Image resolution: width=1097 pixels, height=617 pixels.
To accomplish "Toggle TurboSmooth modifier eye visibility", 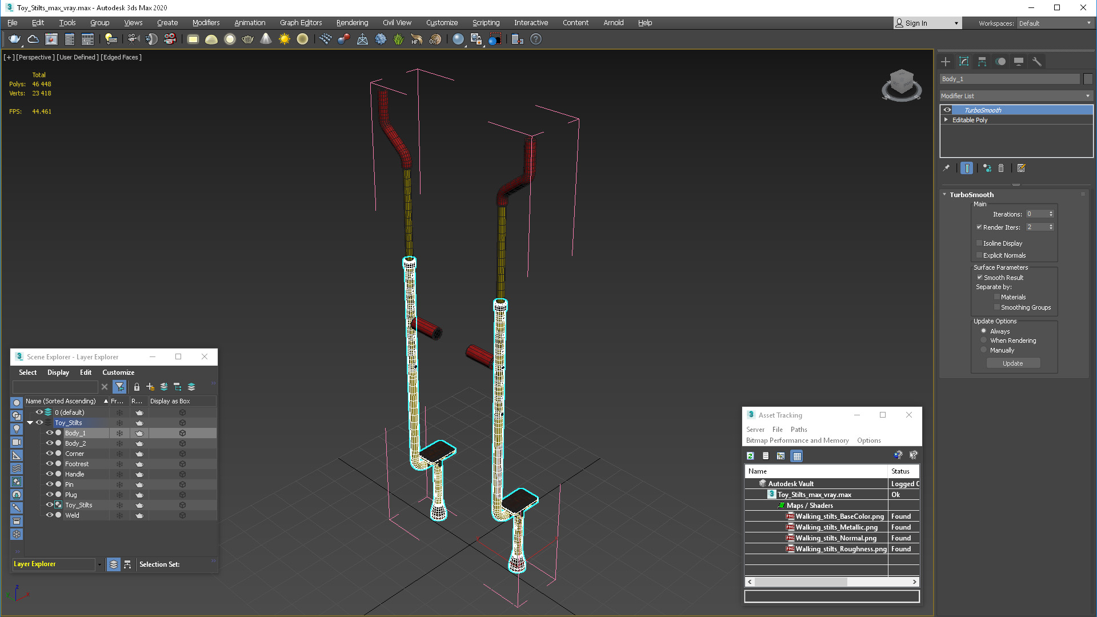I will pos(947,110).
